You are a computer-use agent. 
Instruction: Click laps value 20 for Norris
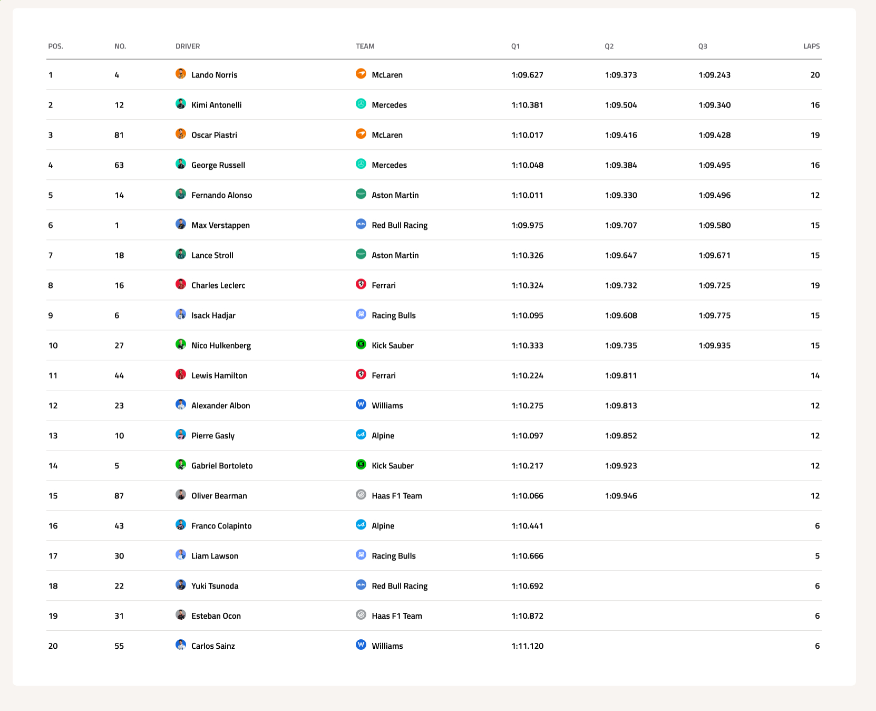815,75
